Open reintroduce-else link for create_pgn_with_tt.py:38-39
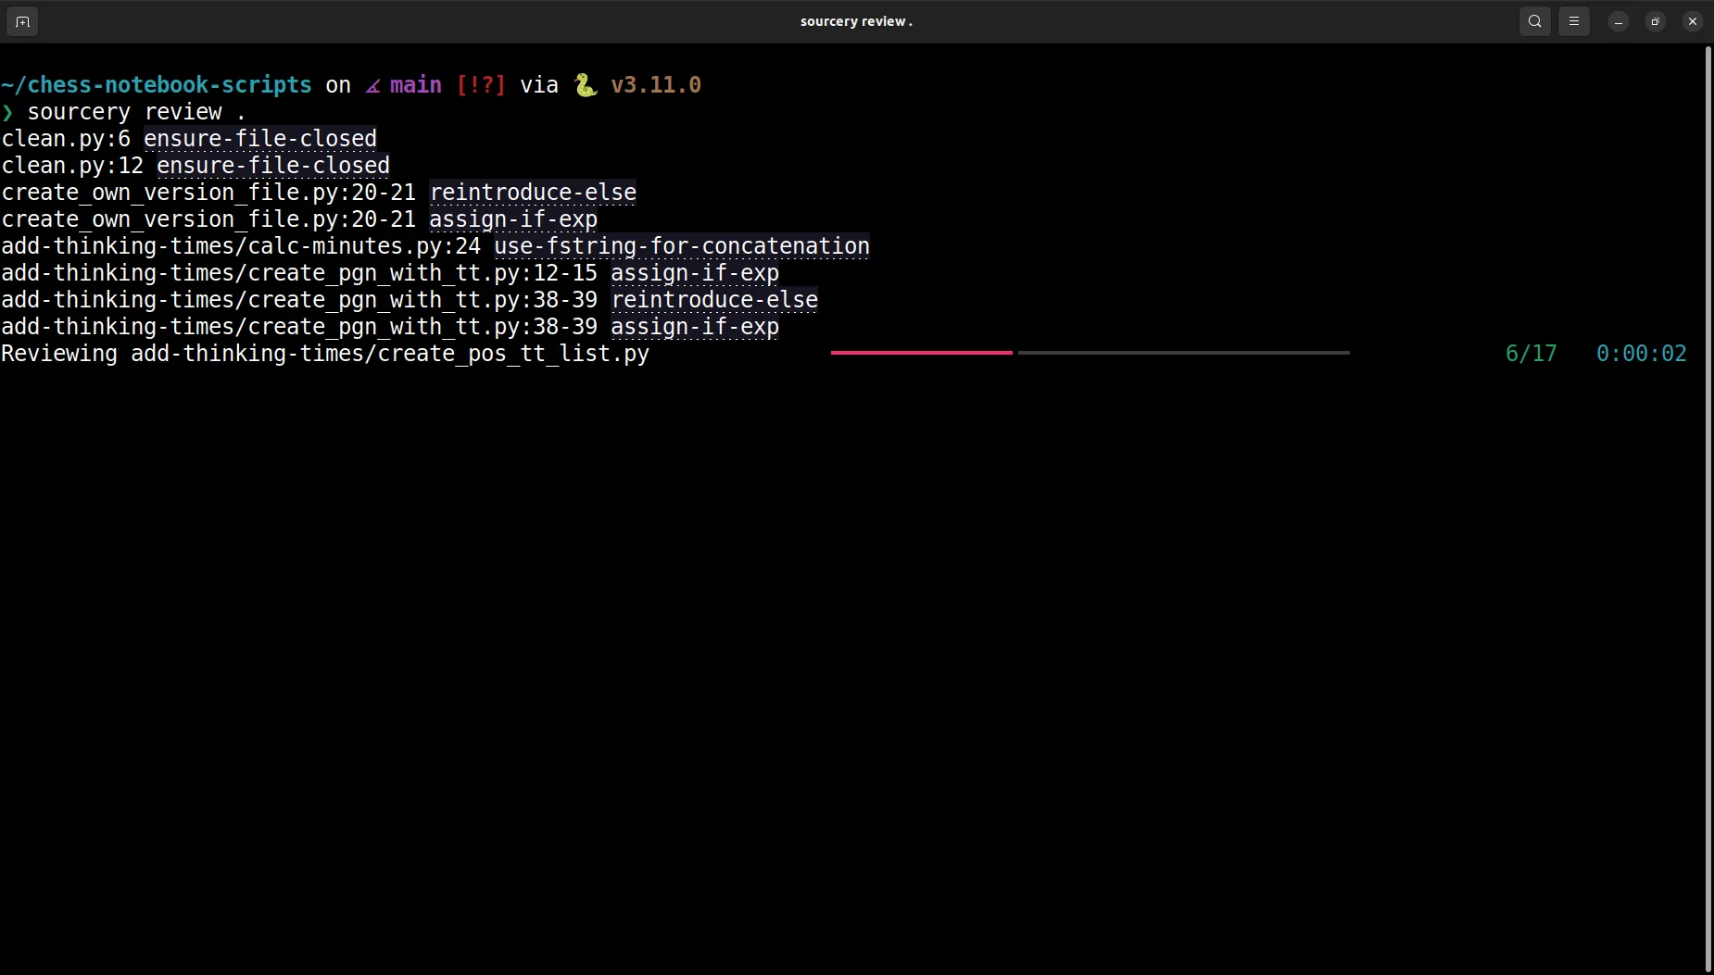 (713, 300)
